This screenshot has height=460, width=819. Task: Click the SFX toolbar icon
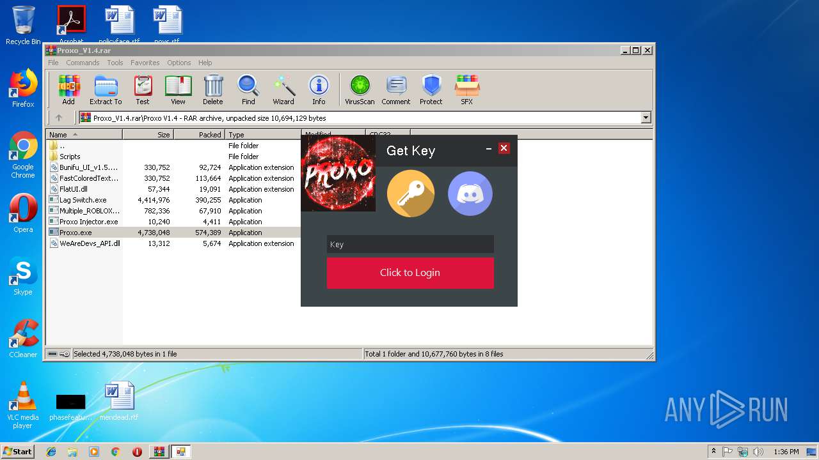[467, 89]
